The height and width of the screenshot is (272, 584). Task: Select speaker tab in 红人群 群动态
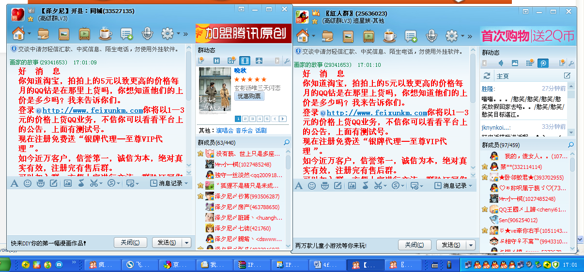(501, 63)
